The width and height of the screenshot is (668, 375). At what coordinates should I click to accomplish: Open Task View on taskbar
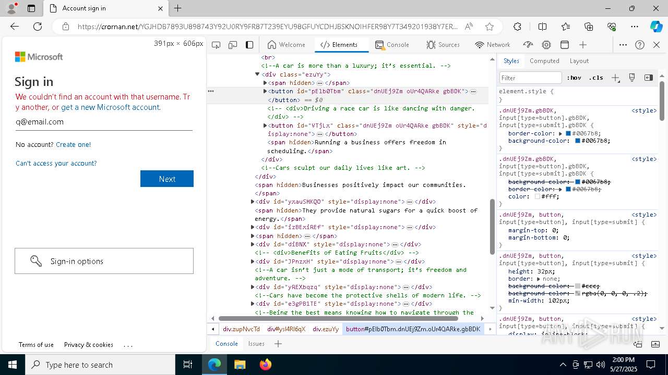pos(188,365)
